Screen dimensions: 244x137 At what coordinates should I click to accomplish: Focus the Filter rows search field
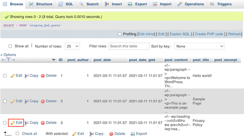[x=129, y=46]
